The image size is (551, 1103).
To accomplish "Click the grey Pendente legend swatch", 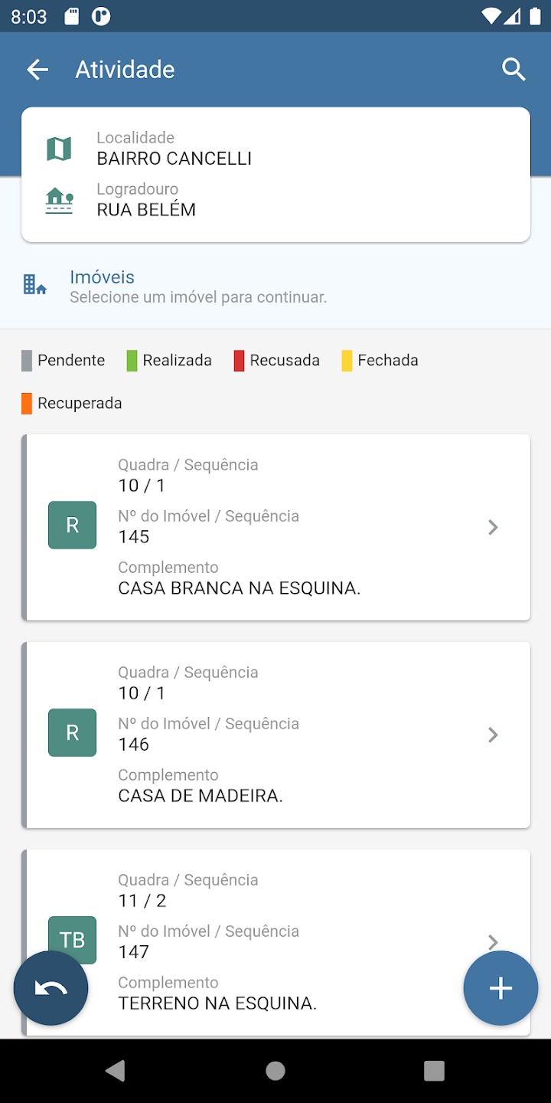I will (x=27, y=361).
